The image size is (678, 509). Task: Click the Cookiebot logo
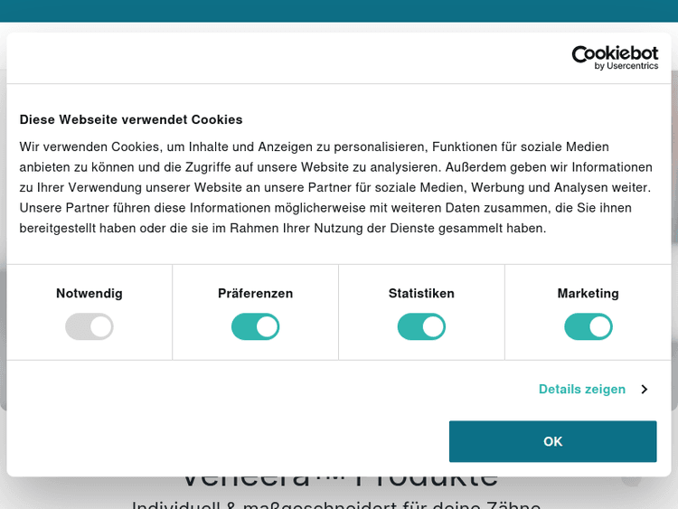click(615, 53)
